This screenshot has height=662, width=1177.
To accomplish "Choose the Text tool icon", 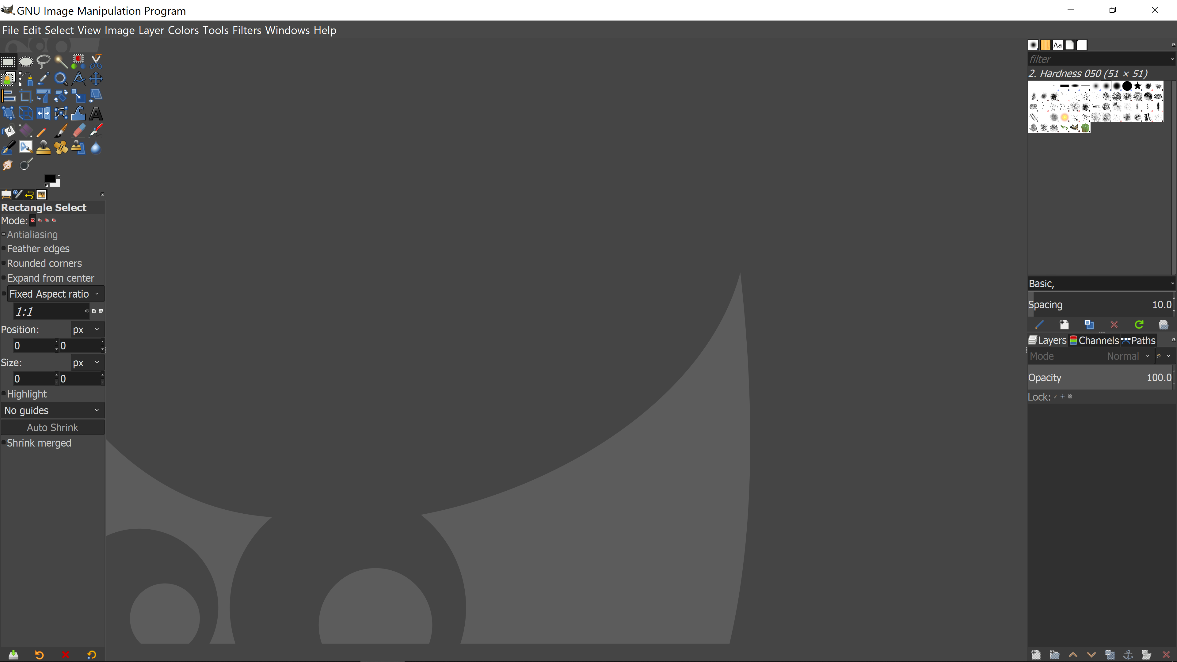I will [x=96, y=113].
